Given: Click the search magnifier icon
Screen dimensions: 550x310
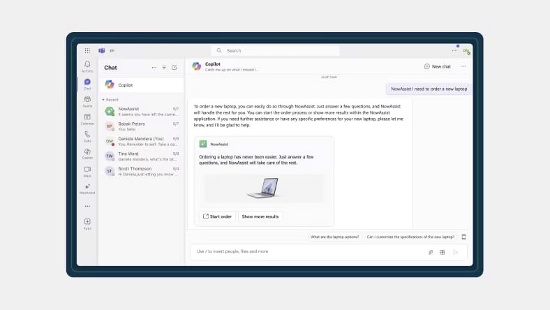Looking at the screenshot, I should click(x=219, y=50).
